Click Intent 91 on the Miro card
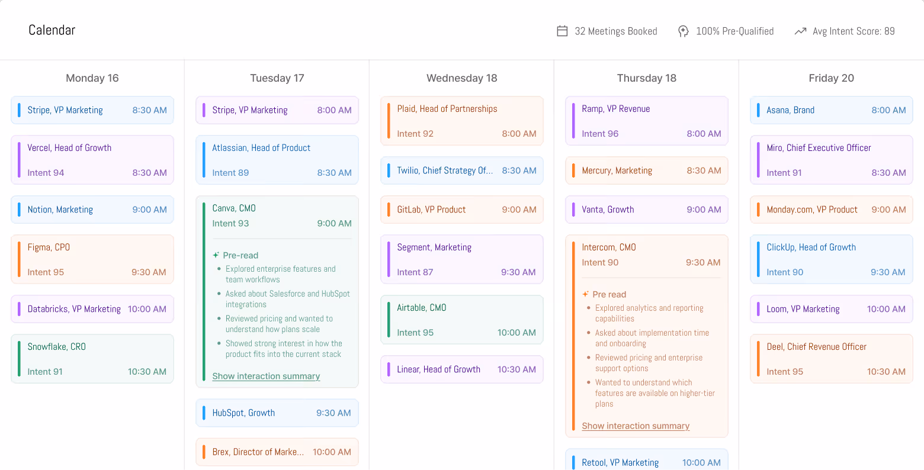This screenshot has width=924, height=470. pos(784,173)
